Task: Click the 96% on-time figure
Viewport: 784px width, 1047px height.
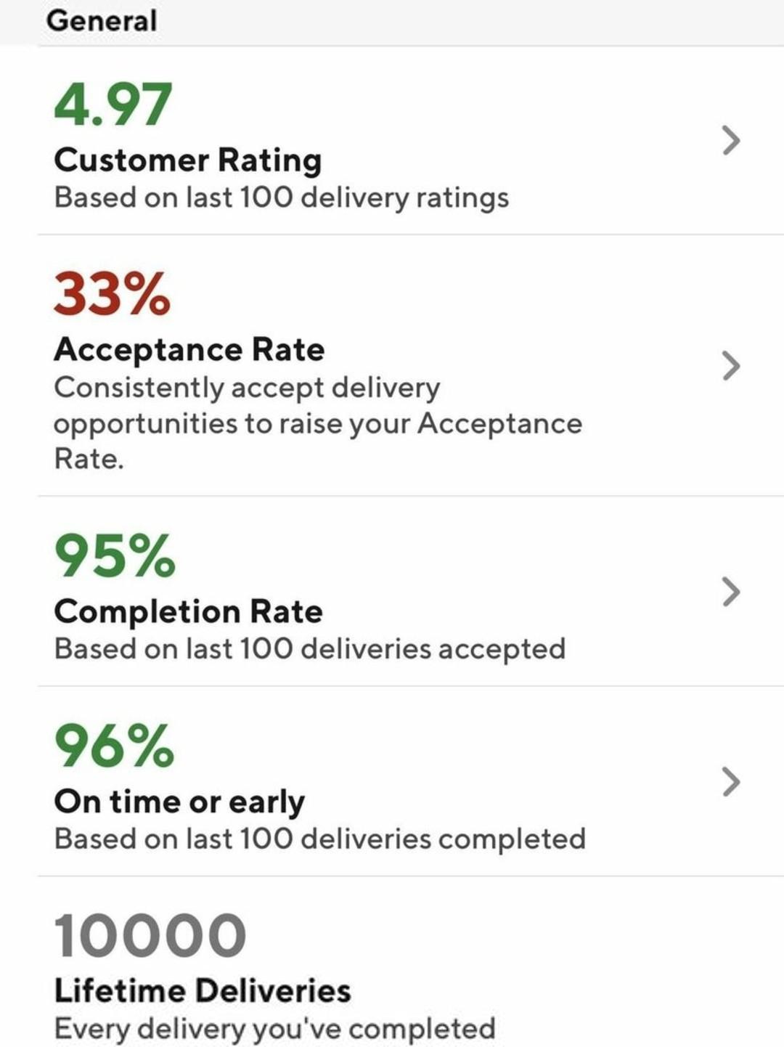Action: pos(115,746)
